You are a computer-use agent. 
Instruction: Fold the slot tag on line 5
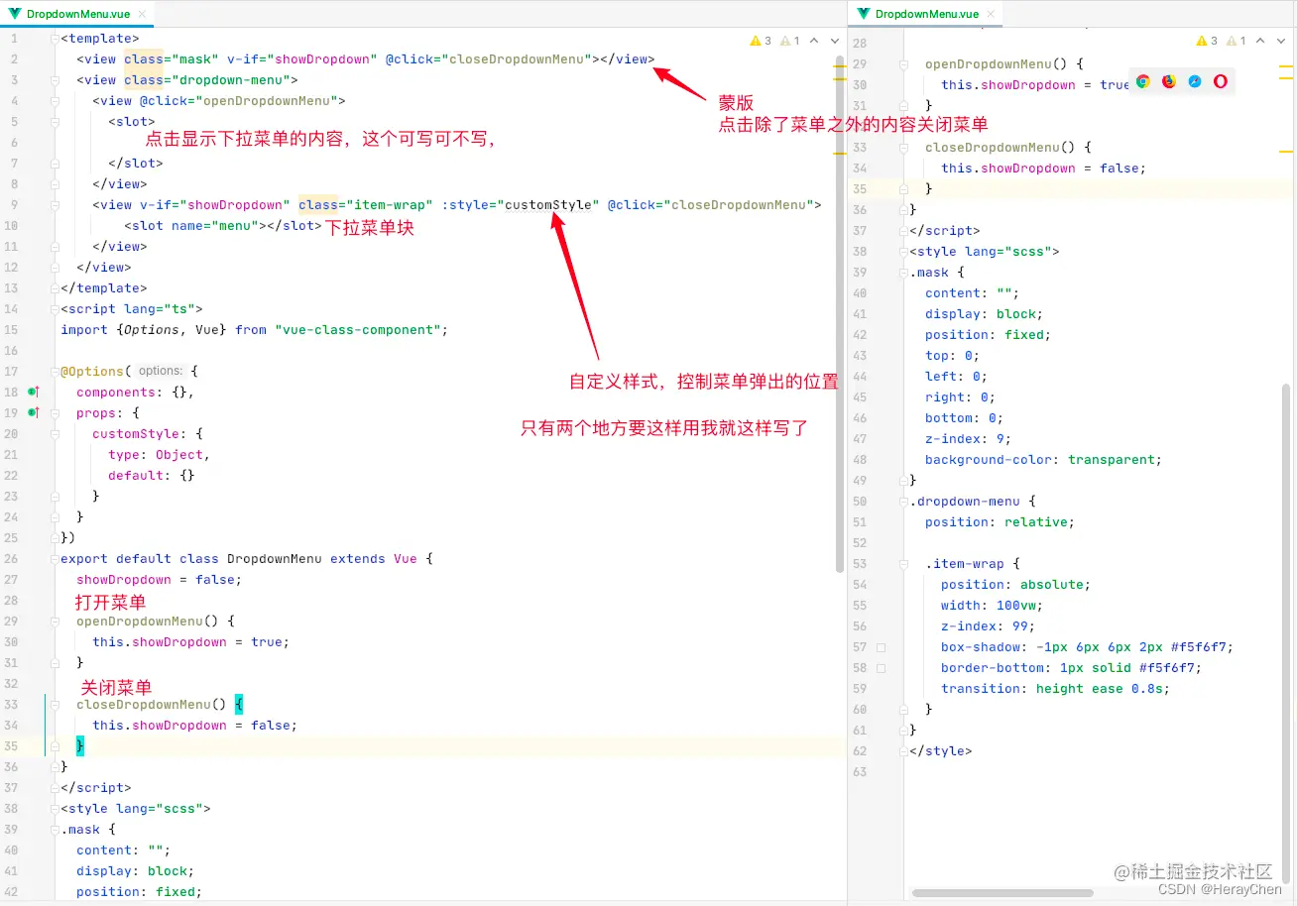pyautogui.click(x=56, y=122)
